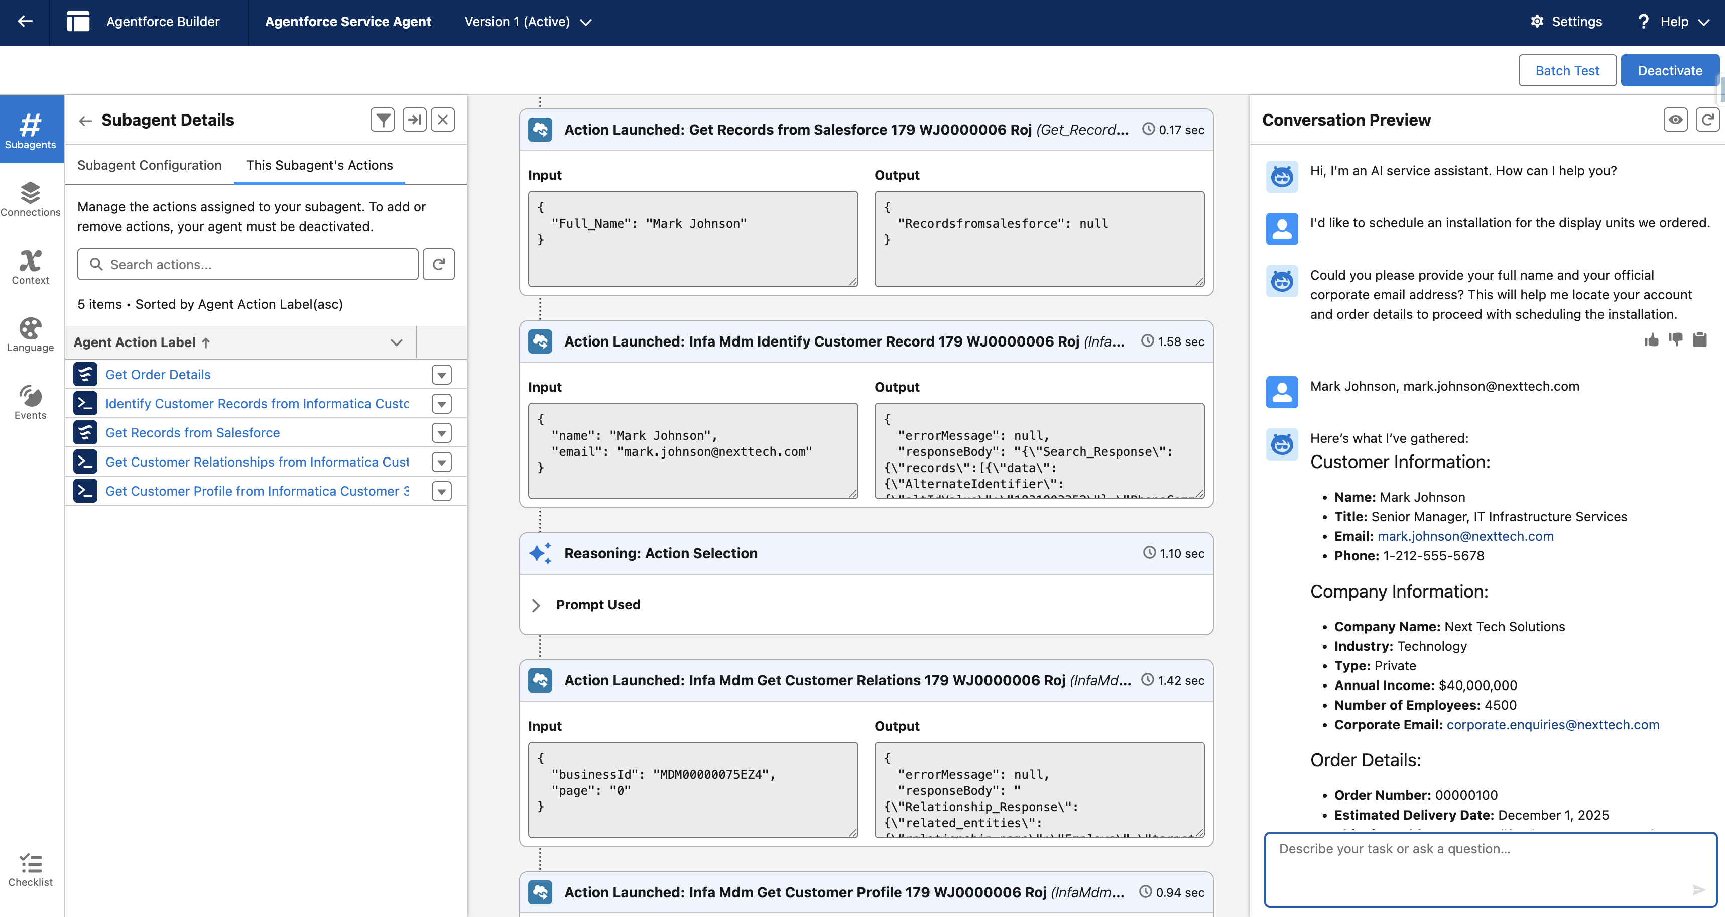This screenshot has width=1725, height=917.
Task: Click the businessId input JSON box
Action: 693,790
